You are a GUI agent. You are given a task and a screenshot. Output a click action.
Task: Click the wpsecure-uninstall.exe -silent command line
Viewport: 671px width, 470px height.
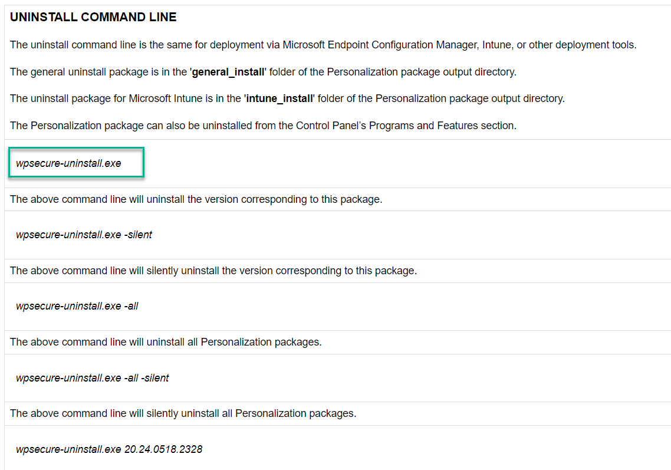84,235
